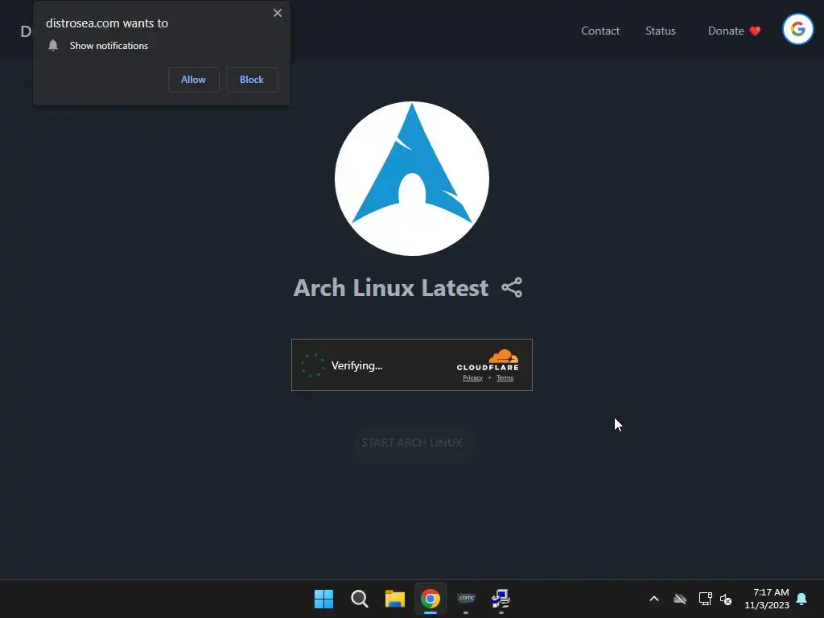The image size is (824, 618).
Task: Allow notifications from distrosea.com
Action: (x=193, y=80)
